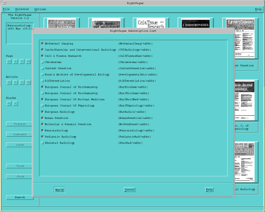
Task: Jump to first article with Article << button
Action: pyautogui.click(x=9, y=82)
